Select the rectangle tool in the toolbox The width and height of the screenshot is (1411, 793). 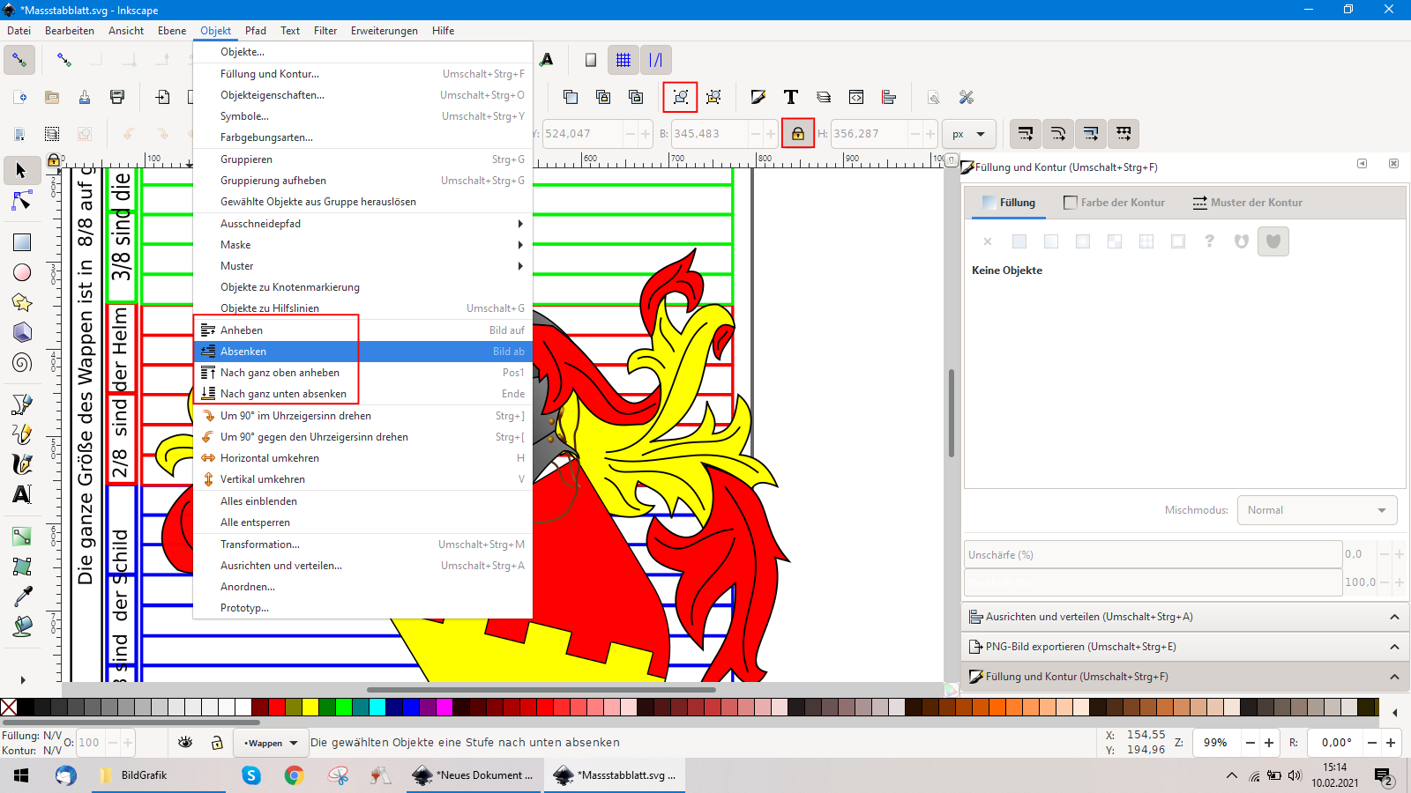[22, 242]
